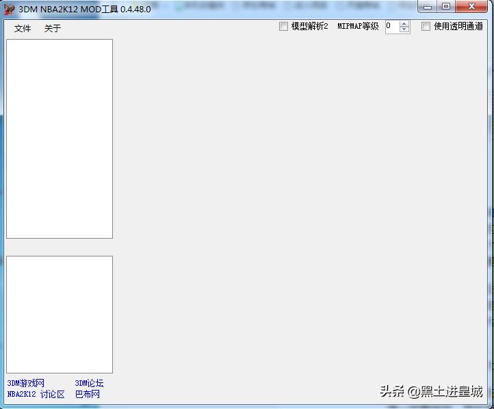Enable the 模型解析2 checkbox
Viewport: 494px width, 409px height.
[283, 27]
